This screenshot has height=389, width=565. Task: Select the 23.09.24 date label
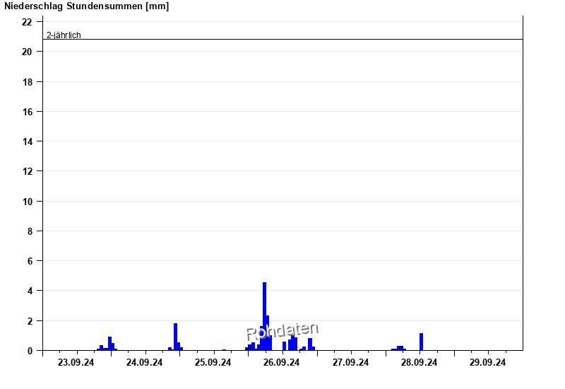[x=76, y=363]
